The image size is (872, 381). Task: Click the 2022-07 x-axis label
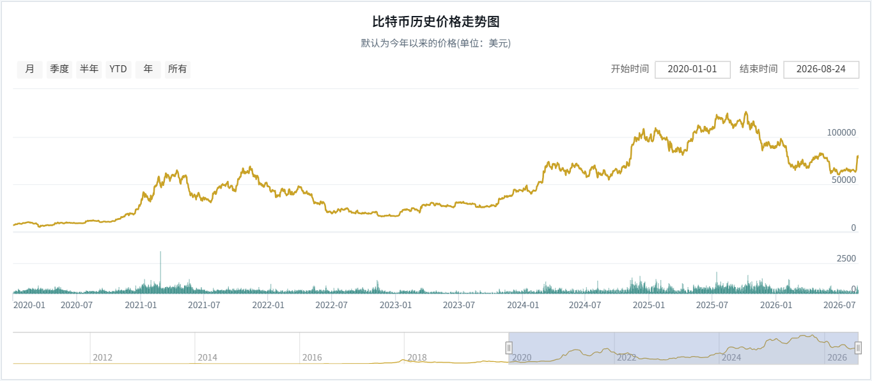point(331,306)
